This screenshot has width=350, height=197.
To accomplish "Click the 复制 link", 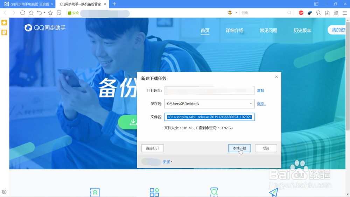I will pyautogui.click(x=260, y=90).
